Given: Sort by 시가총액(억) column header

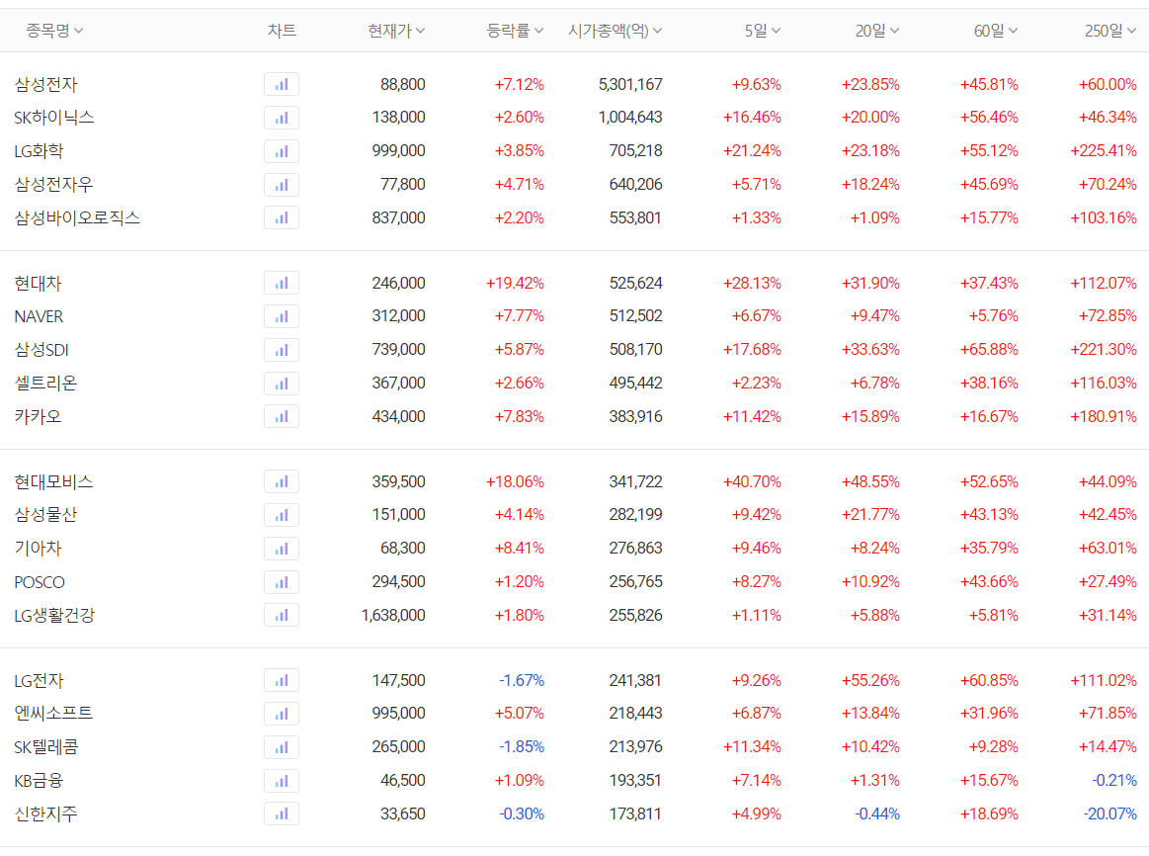Looking at the screenshot, I should [x=616, y=30].
